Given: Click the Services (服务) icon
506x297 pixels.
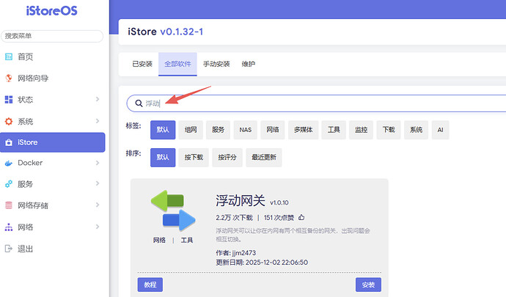Looking at the screenshot, I should (9, 184).
